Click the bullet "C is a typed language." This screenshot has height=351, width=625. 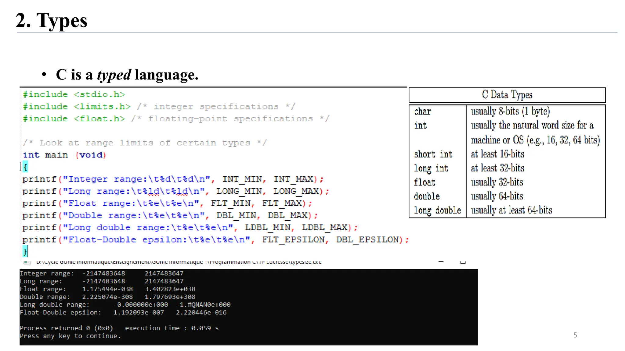127,75
